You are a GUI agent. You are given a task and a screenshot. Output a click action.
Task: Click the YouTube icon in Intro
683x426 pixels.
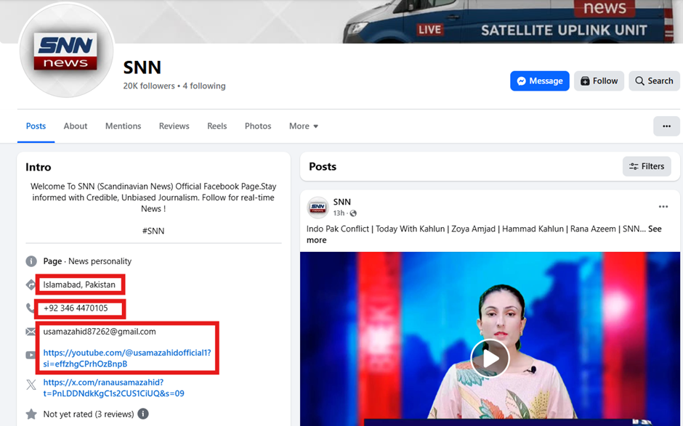(x=31, y=355)
